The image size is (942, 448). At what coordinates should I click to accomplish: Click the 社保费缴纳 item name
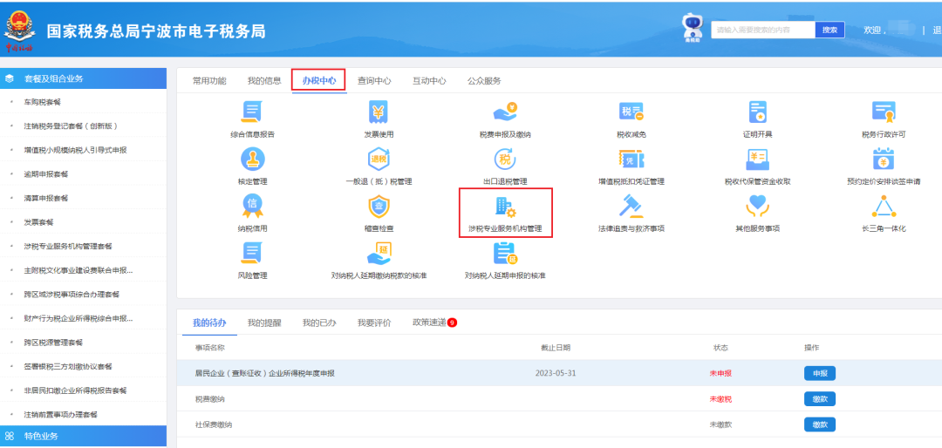click(214, 424)
